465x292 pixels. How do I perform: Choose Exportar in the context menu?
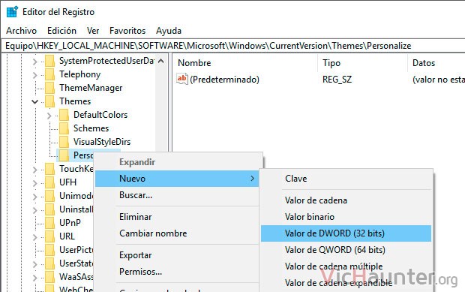(x=177, y=255)
